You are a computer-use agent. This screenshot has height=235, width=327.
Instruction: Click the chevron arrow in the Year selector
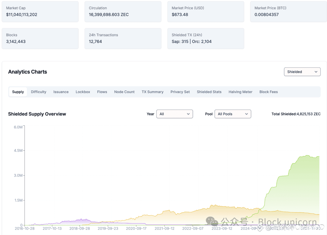(188, 114)
